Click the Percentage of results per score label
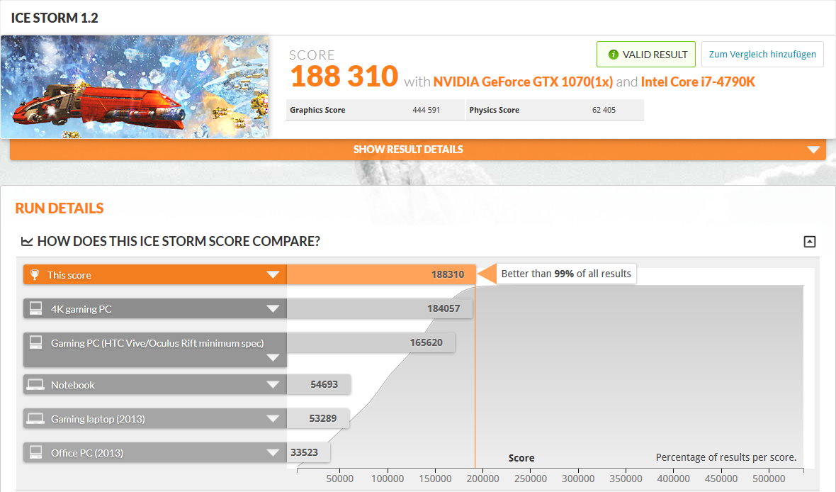 click(x=725, y=457)
